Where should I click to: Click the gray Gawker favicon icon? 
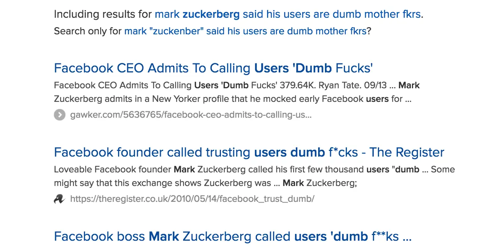pos(59,115)
